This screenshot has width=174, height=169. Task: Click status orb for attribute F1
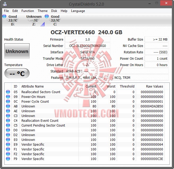(x=8, y=149)
